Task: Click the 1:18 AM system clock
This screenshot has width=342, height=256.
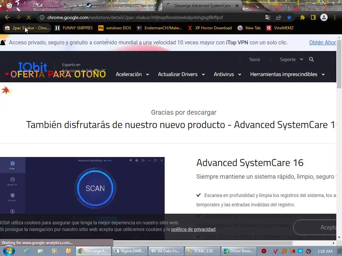Action: (325, 251)
